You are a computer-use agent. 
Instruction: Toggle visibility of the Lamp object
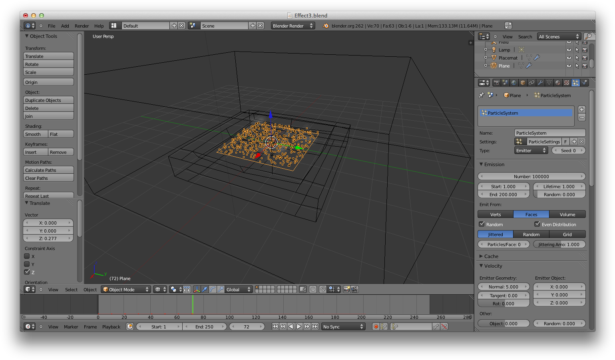pos(569,50)
